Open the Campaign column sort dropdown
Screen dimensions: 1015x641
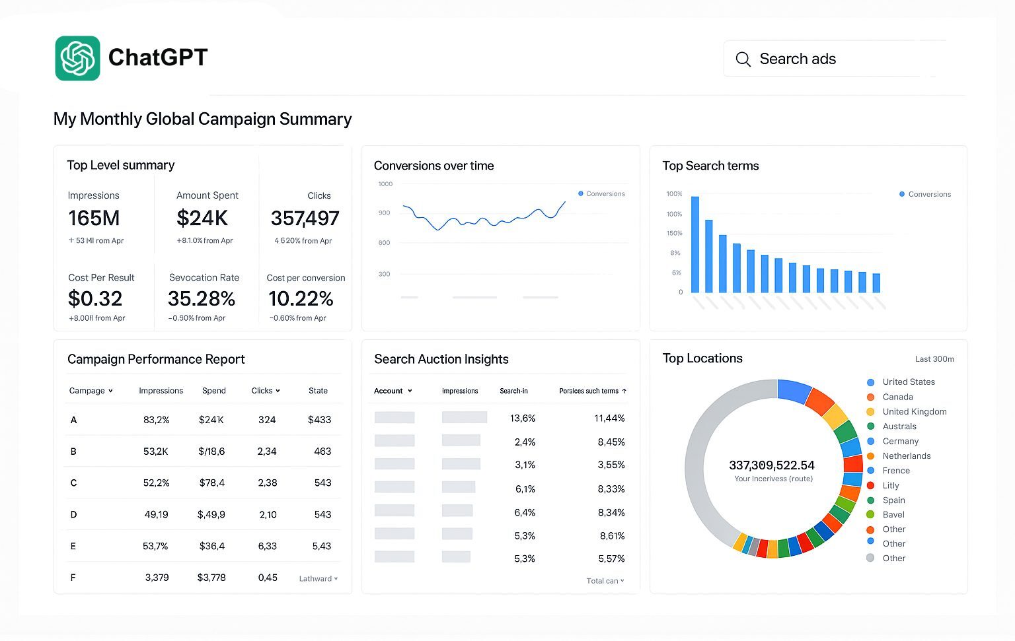point(110,390)
